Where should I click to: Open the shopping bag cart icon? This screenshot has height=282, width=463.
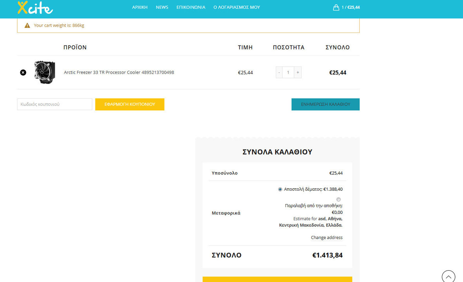pyautogui.click(x=336, y=7)
